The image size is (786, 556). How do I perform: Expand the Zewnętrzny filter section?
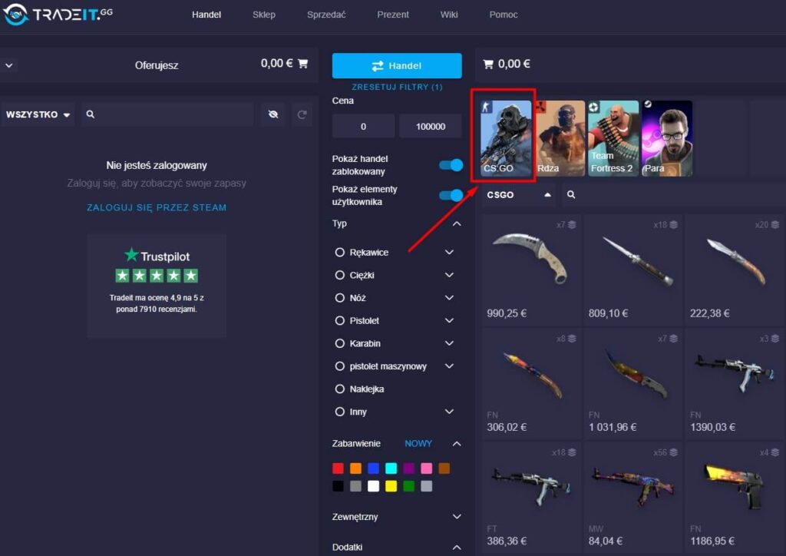tap(457, 517)
